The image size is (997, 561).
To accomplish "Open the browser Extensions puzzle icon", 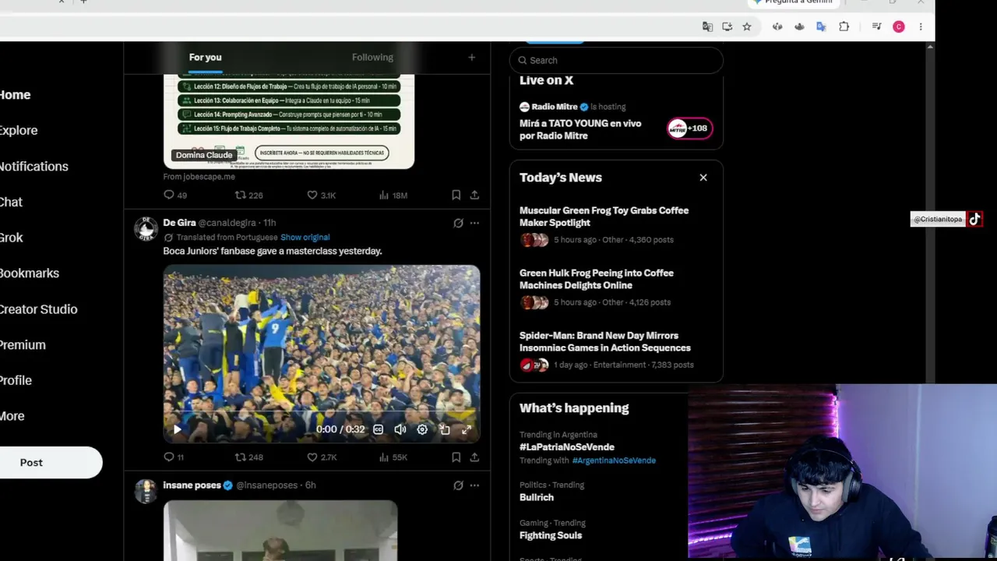I will (844, 26).
